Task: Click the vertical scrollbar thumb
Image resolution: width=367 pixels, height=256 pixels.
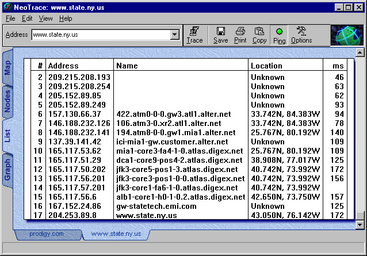Action: tap(360, 216)
